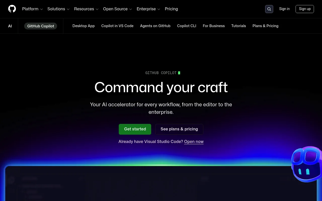Click the AI accelerator subtitle text
Image resolution: width=322 pixels, height=201 pixels.
click(161, 108)
